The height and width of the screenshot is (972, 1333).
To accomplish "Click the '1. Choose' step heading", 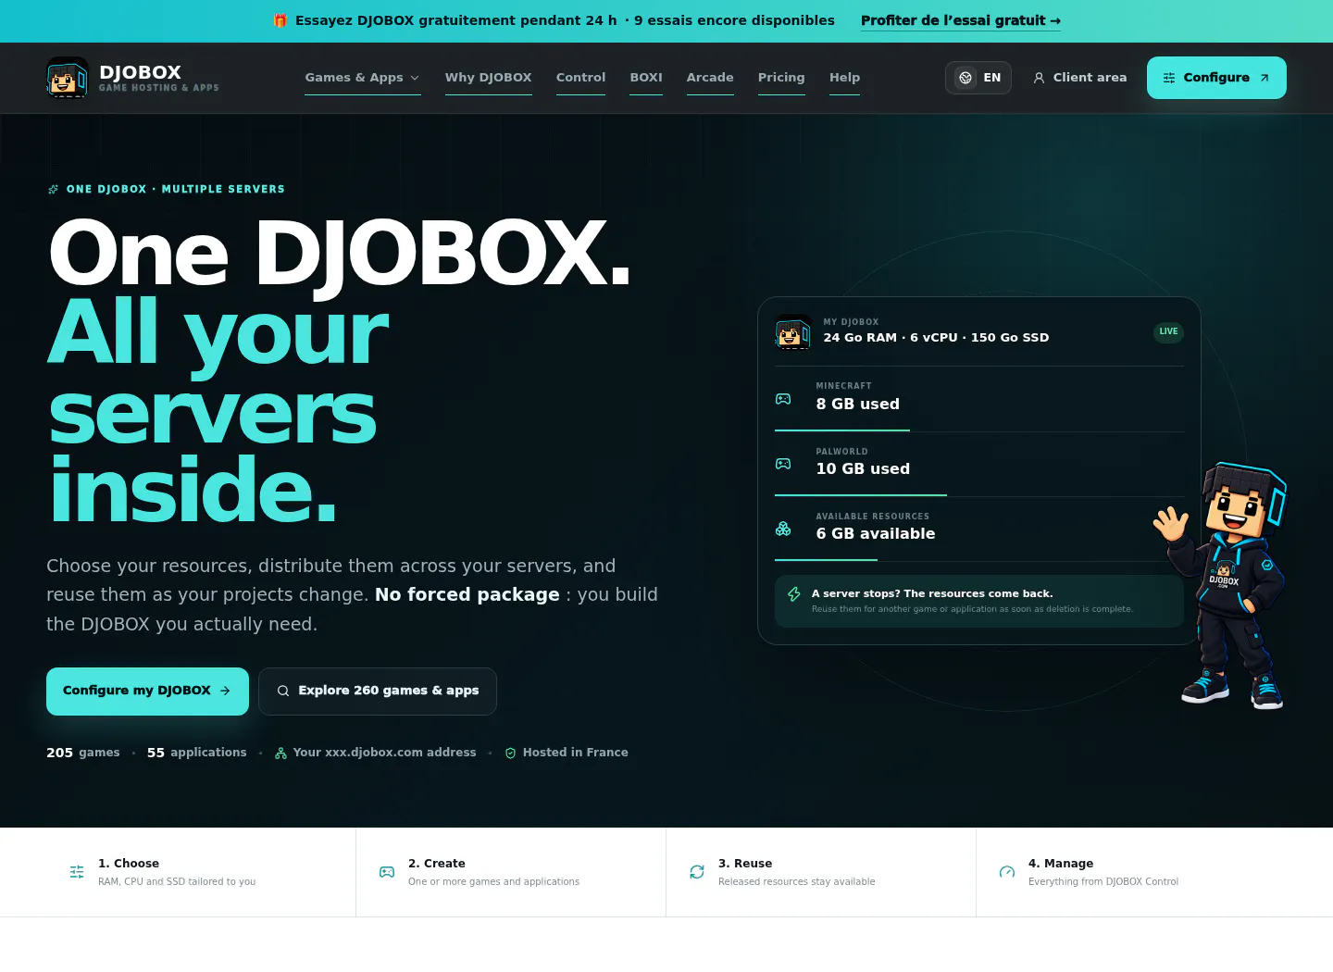I will point(129,864).
